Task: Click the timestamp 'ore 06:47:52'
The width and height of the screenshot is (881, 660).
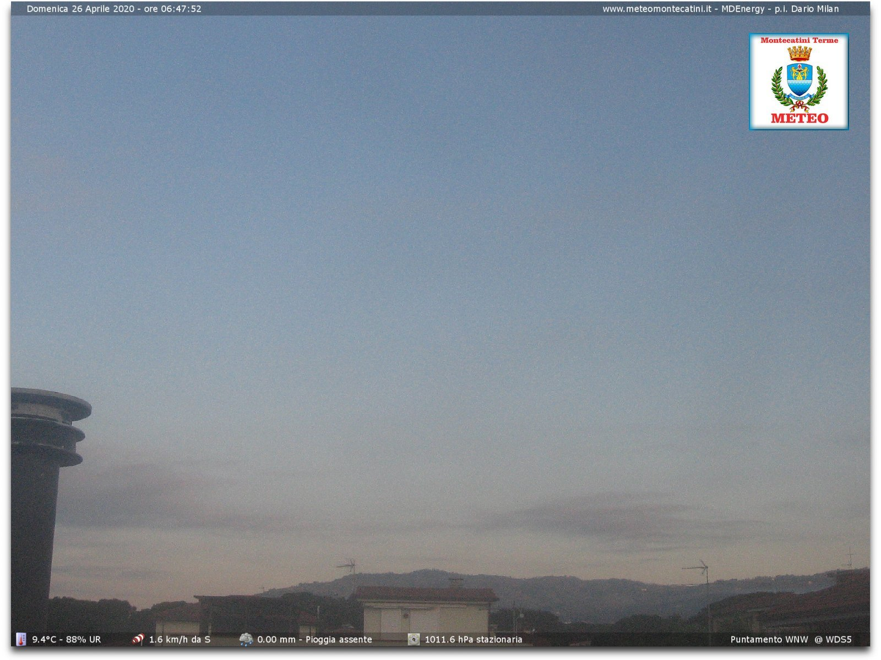Action: click(172, 9)
